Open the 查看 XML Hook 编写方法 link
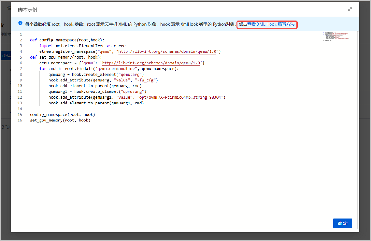Screen dimensions: 371x241 click(271, 24)
